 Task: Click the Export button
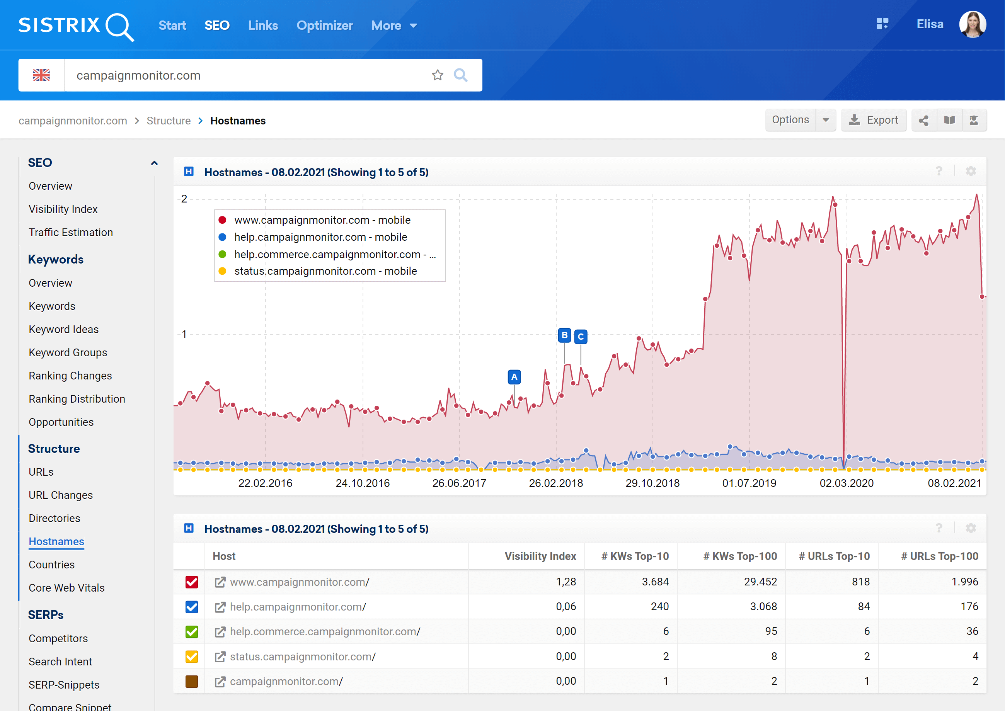click(874, 120)
